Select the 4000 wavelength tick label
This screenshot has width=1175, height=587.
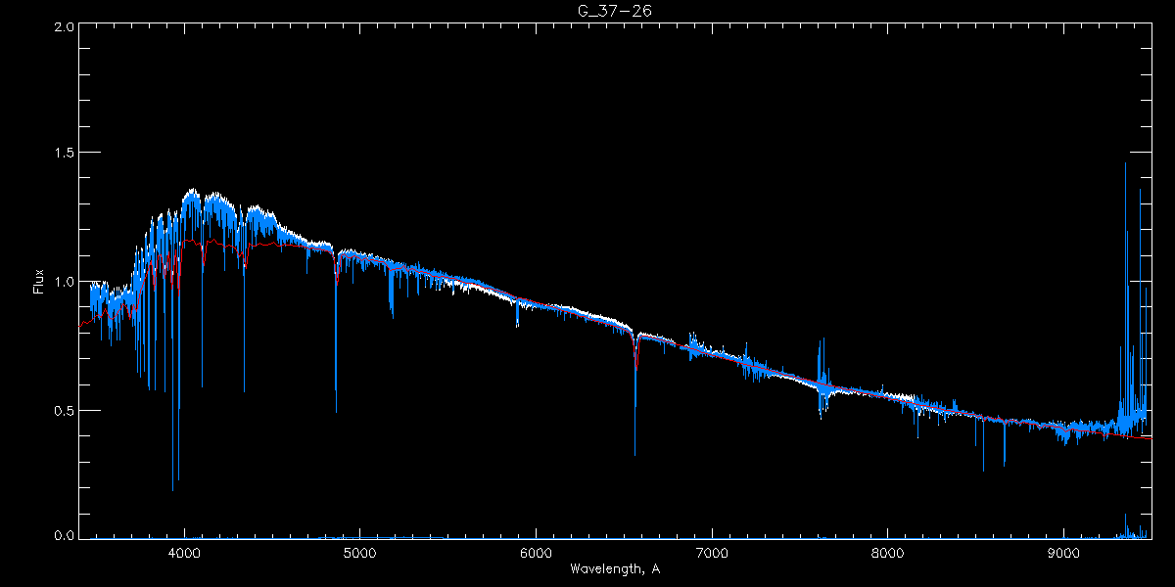[184, 553]
